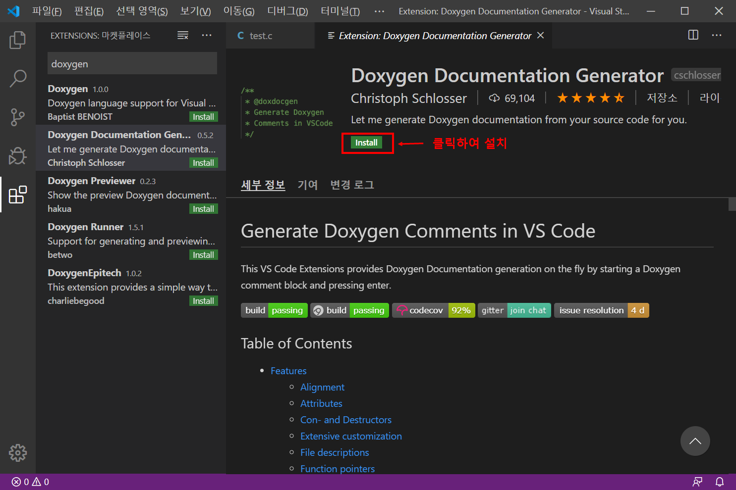This screenshot has height=490, width=736.
Task: Open the Explorer view in activity bar
Action: [18, 40]
